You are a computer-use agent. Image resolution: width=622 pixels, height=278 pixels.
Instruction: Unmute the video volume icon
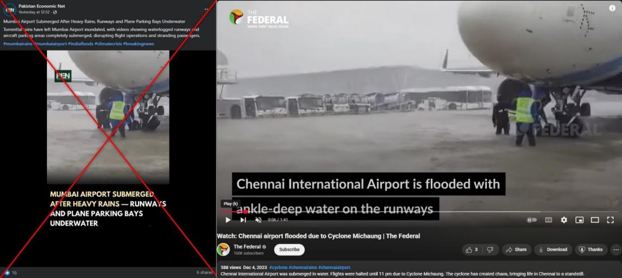point(258,220)
